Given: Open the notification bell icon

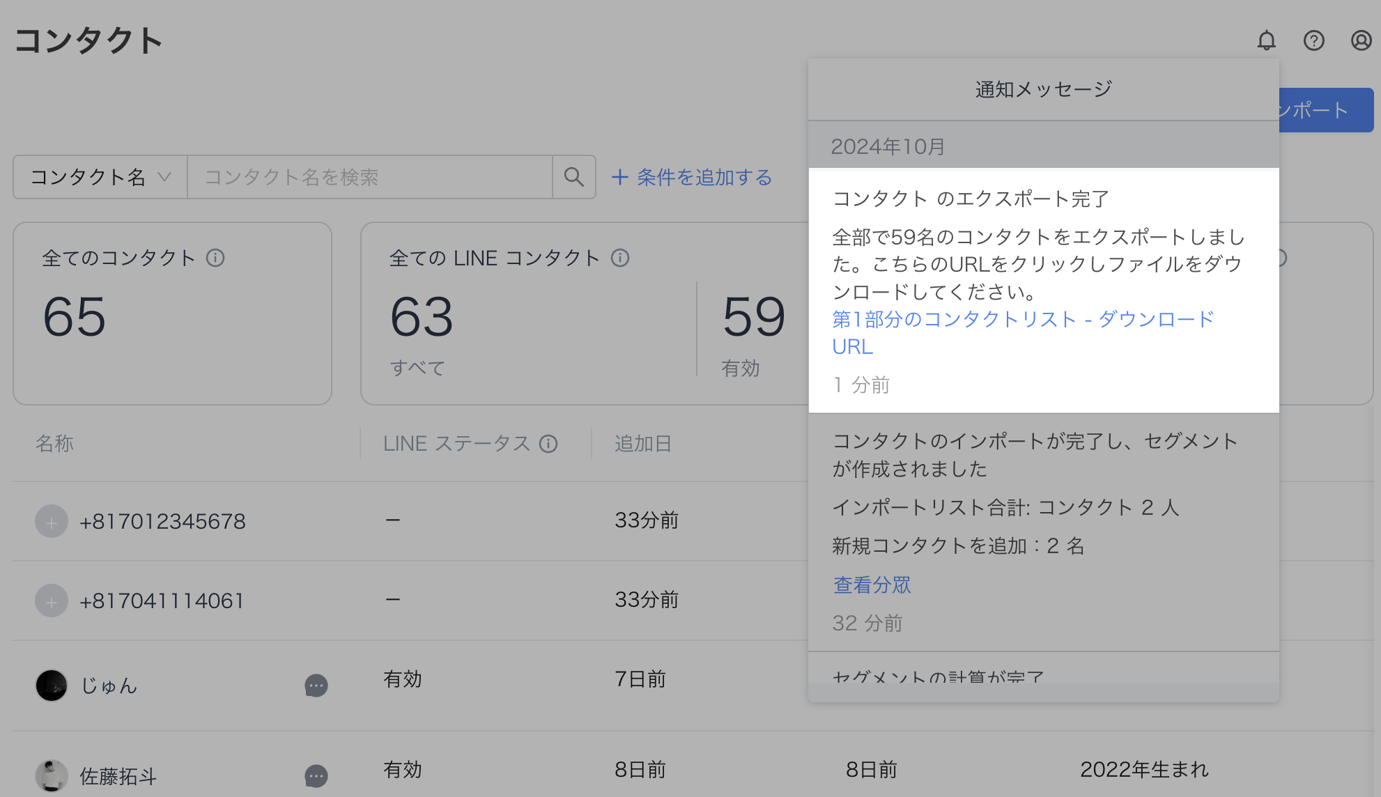Looking at the screenshot, I should [1266, 40].
